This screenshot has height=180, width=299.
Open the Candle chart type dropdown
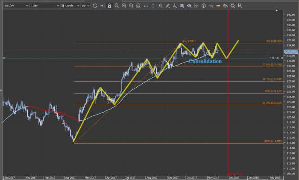(x=70, y=6)
